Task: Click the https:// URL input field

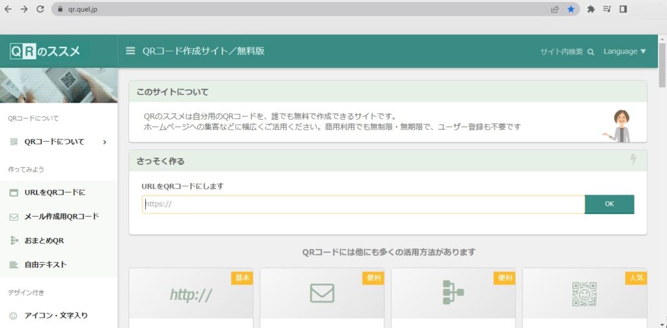Action: (x=363, y=204)
